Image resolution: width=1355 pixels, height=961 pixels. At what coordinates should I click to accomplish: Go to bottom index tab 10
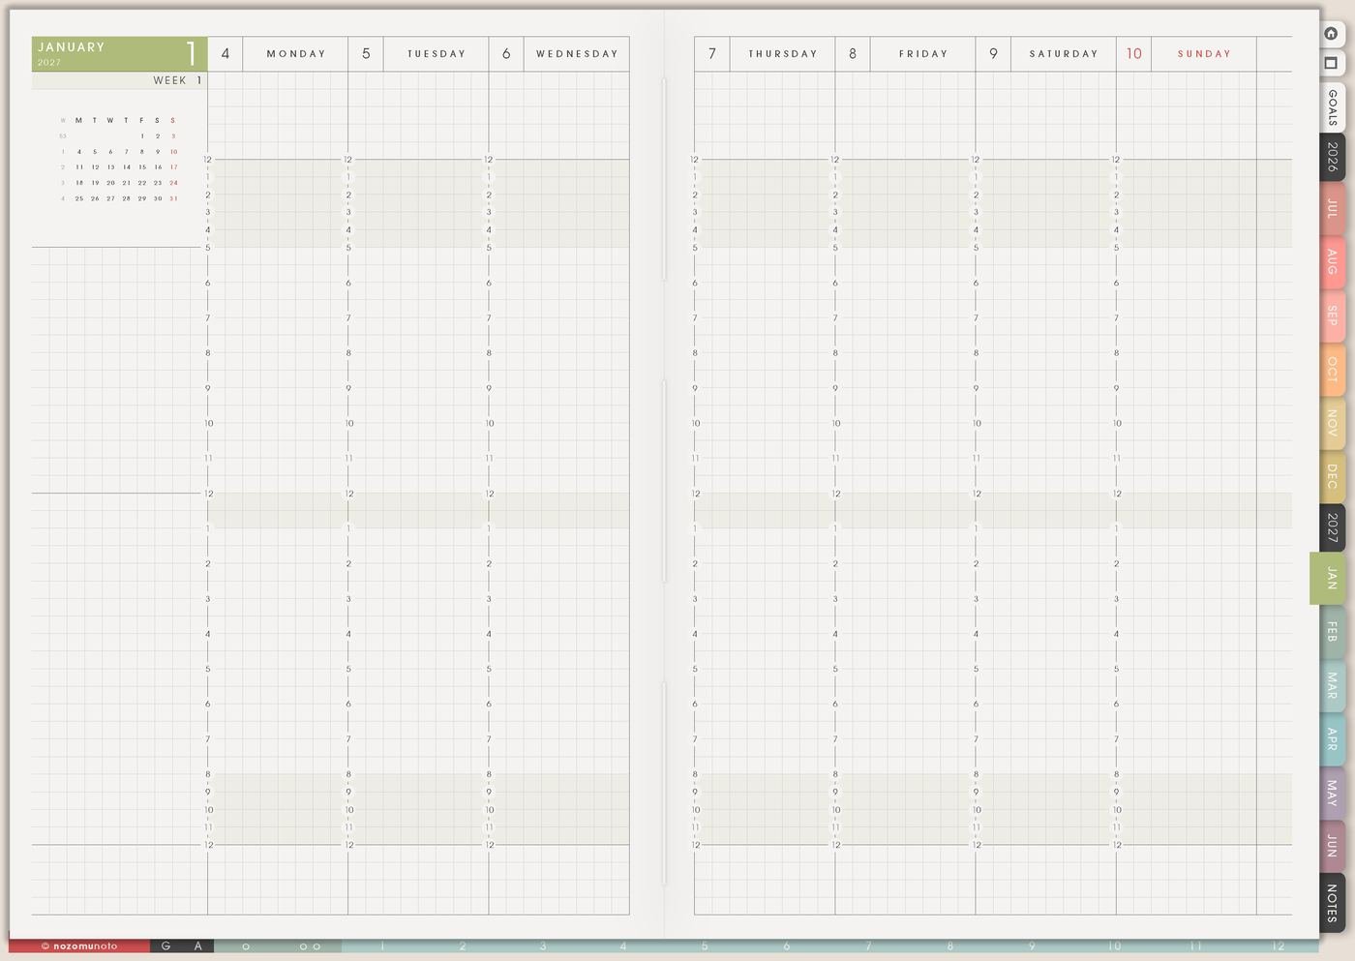coord(1114,946)
